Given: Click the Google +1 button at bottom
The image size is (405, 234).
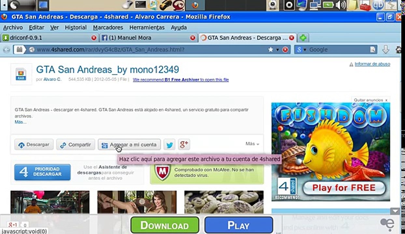Looking at the screenshot, I should click(13, 225).
